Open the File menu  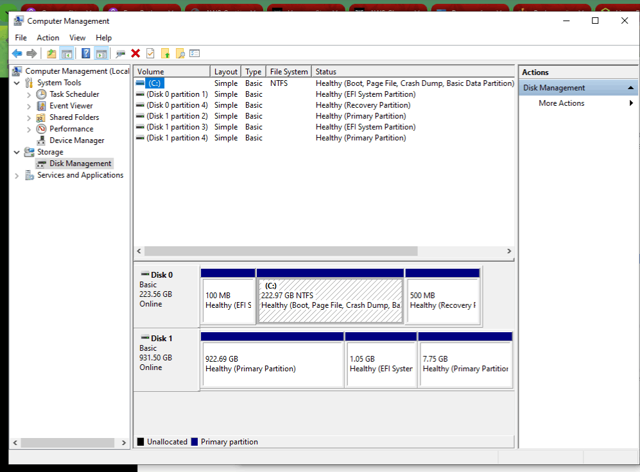point(21,37)
